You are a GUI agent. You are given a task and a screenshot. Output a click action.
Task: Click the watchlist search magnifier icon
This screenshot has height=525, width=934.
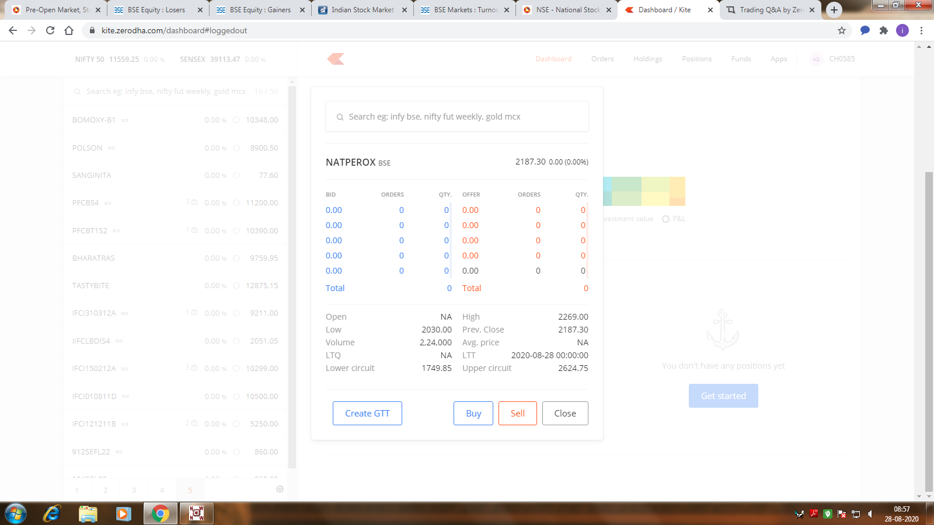77,92
